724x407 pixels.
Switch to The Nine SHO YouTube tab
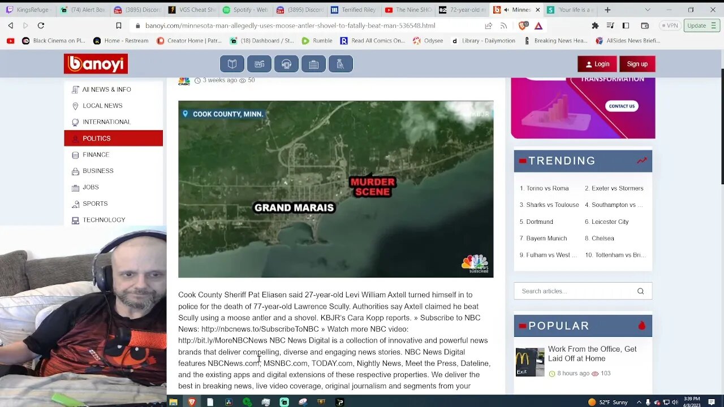pyautogui.click(x=408, y=10)
